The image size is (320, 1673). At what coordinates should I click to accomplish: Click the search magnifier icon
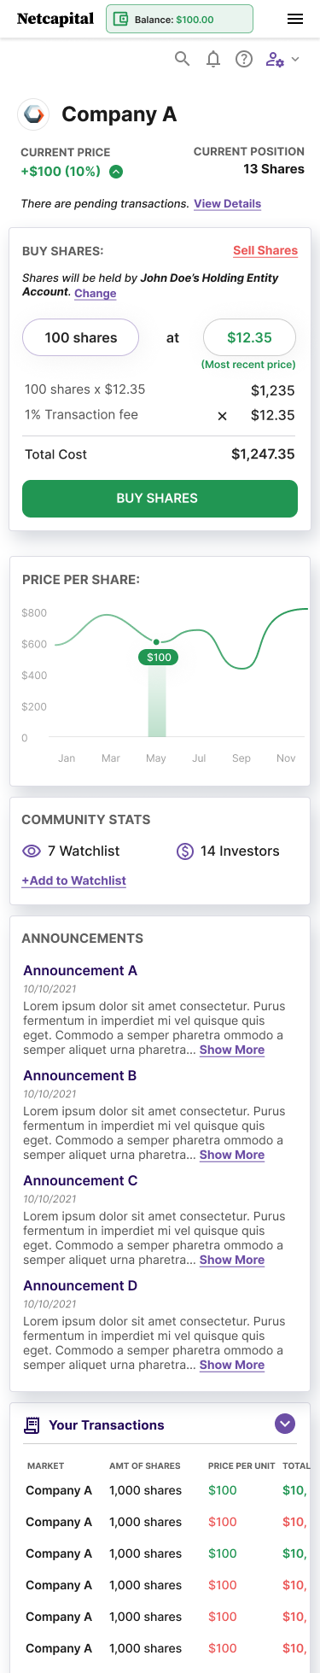(x=183, y=59)
